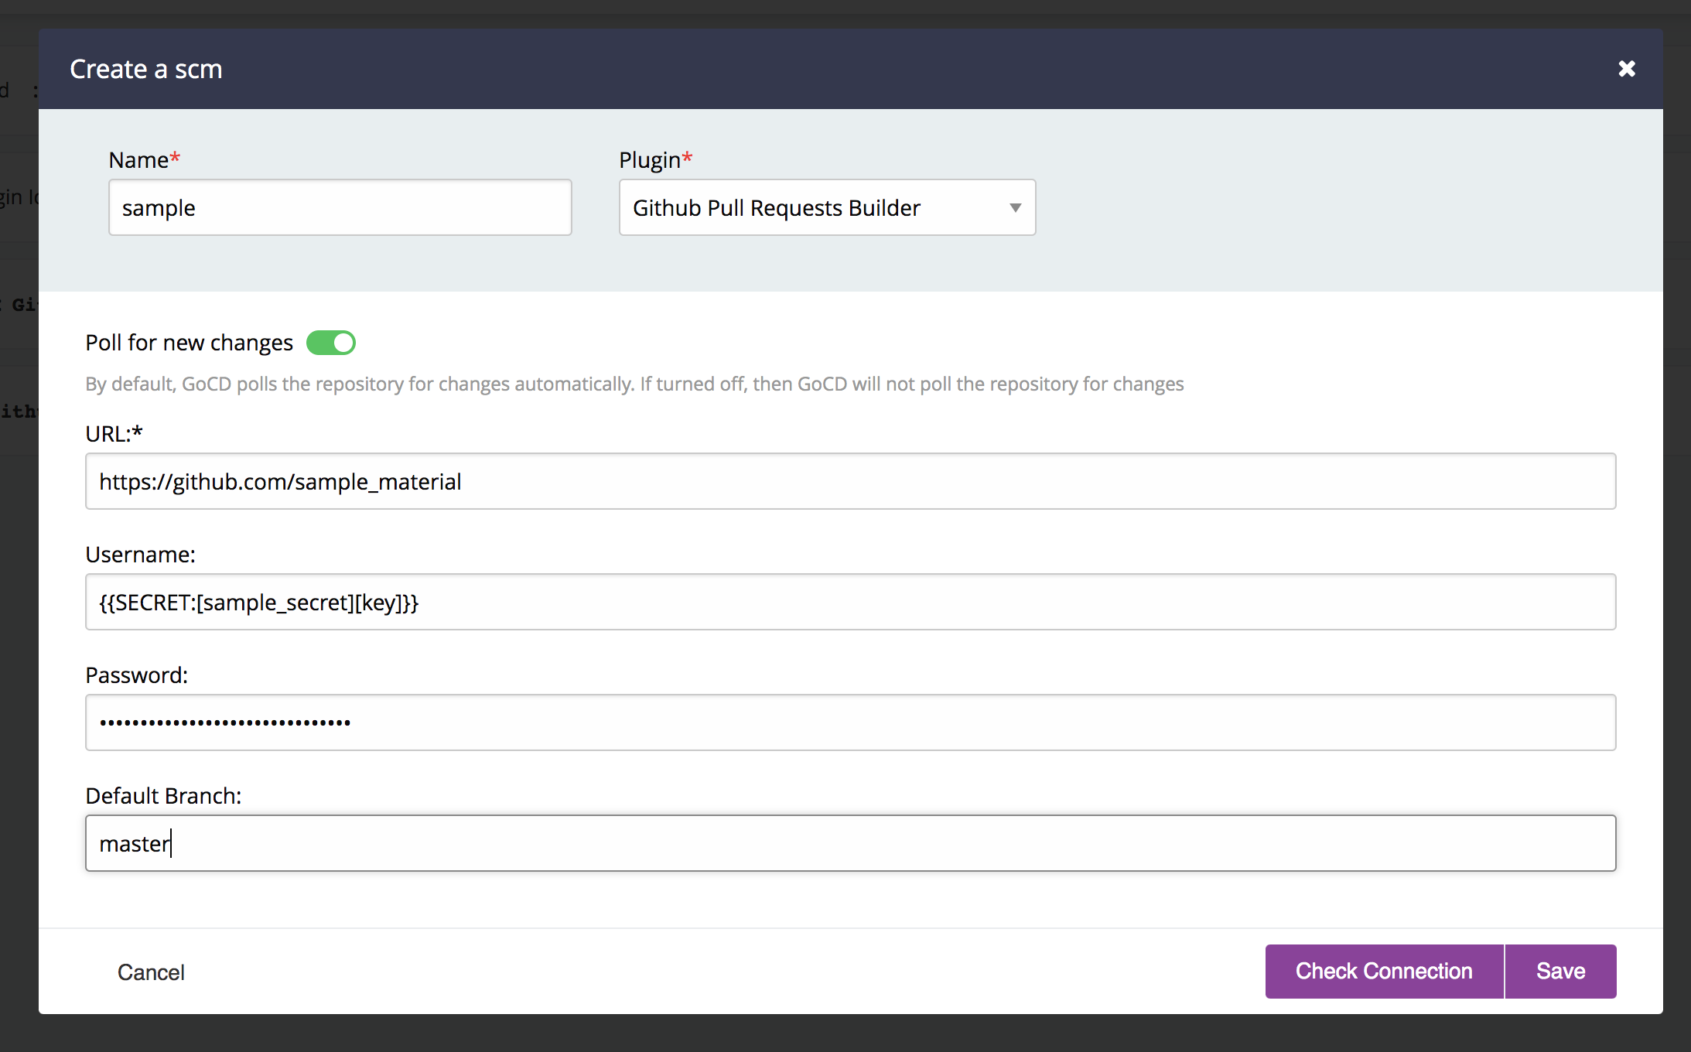Click the Username field label
Screen dimensions: 1691x1052
tap(141, 555)
